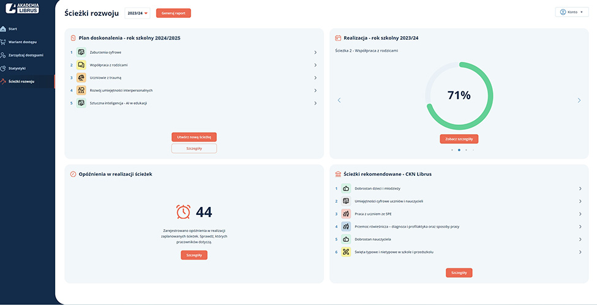Viewport: 597px width, 305px height.
Task: Expand the Współpraca z rodzicami row chevron
Action: [315, 65]
